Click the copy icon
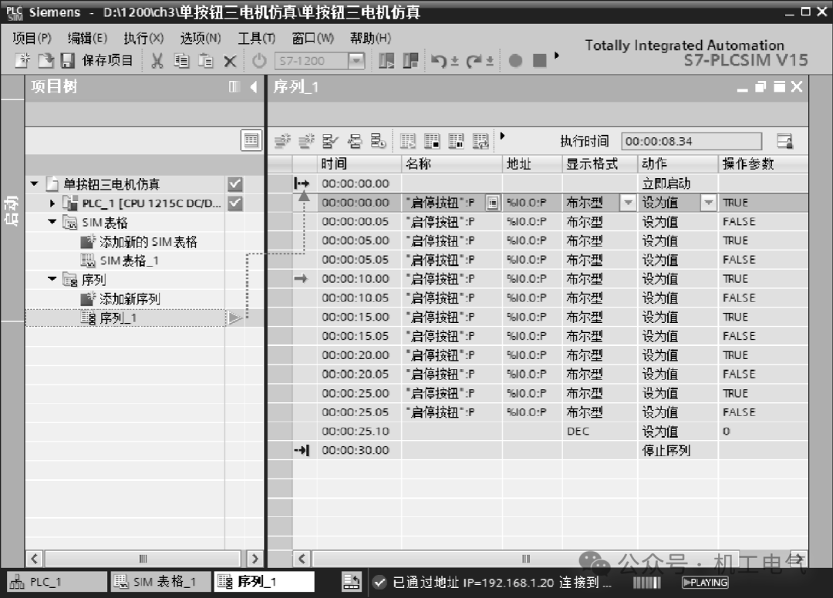The height and width of the screenshot is (598, 833). 182,61
